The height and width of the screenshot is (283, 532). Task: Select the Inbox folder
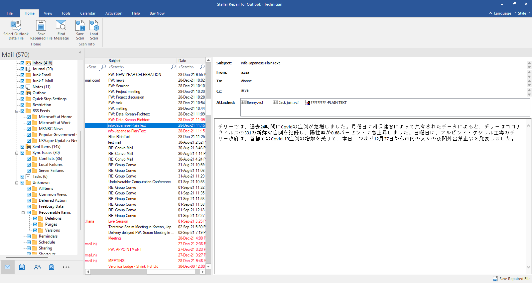pyautogui.click(x=42, y=63)
